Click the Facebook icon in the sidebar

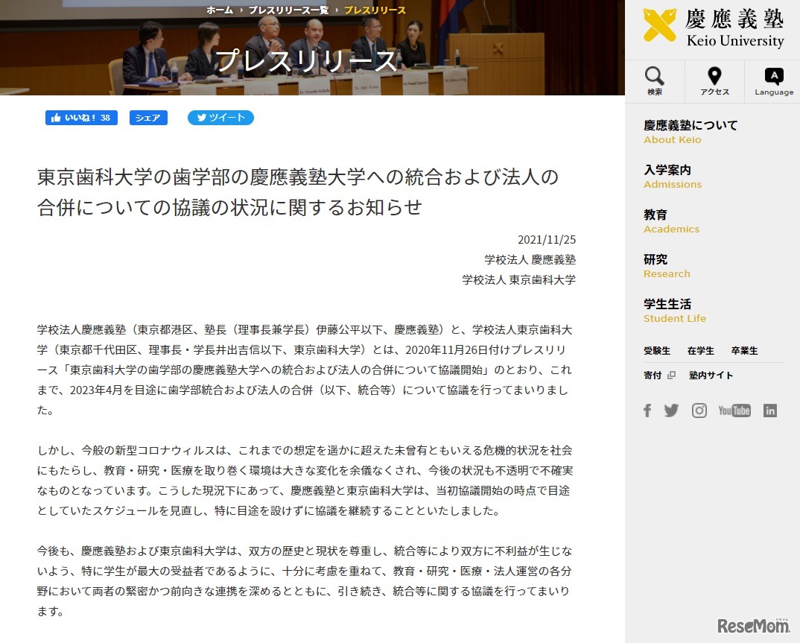pyautogui.click(x=647, y=410)
